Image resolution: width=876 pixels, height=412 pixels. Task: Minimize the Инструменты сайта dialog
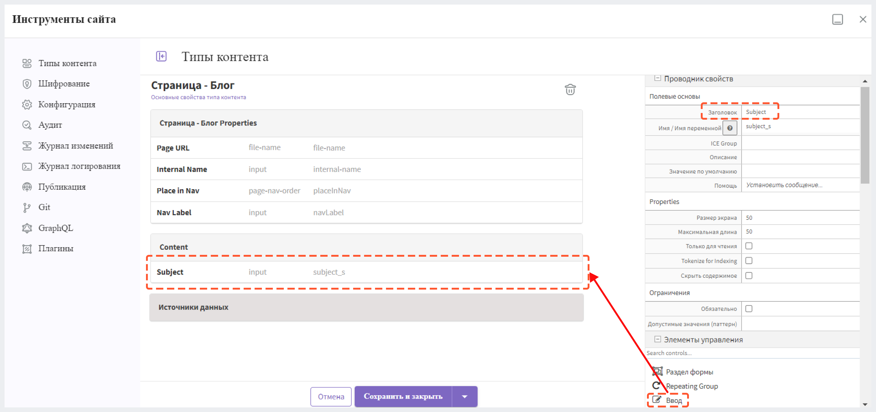coord(837,19)
